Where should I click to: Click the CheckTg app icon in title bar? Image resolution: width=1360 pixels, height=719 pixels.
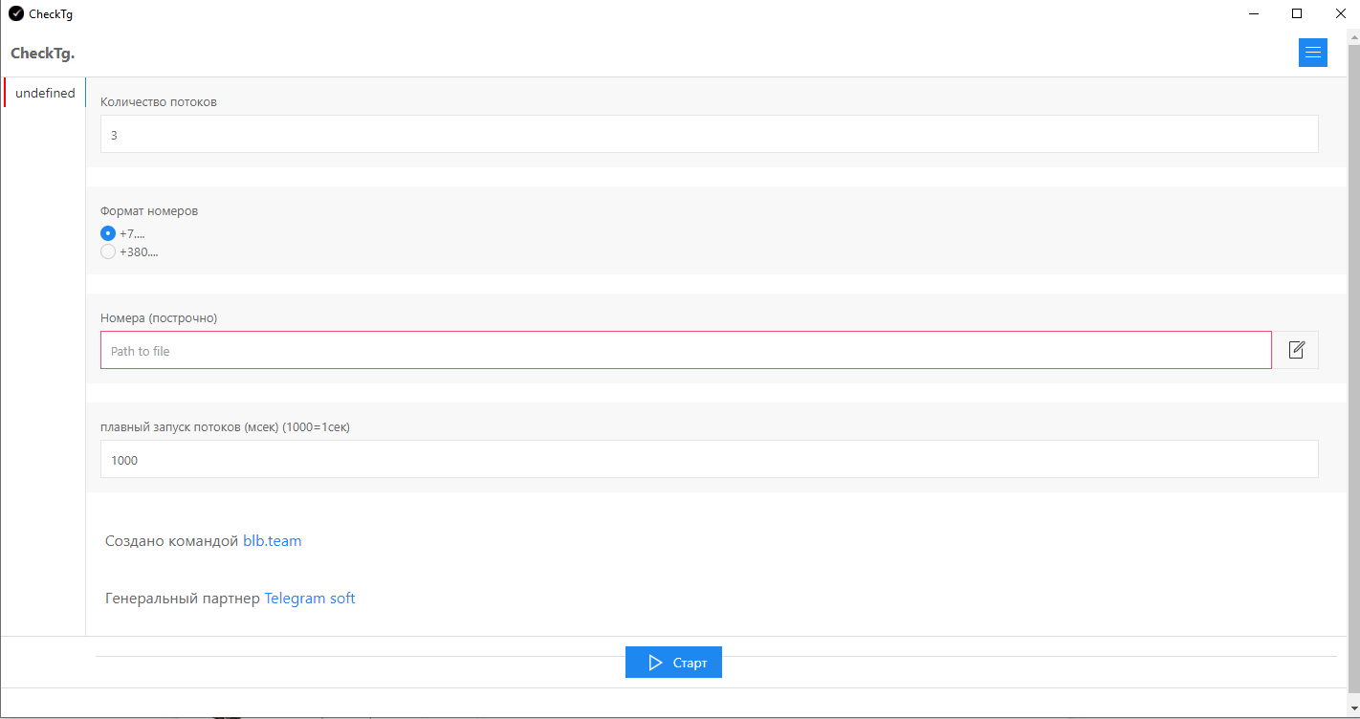[x=16, y=13]
